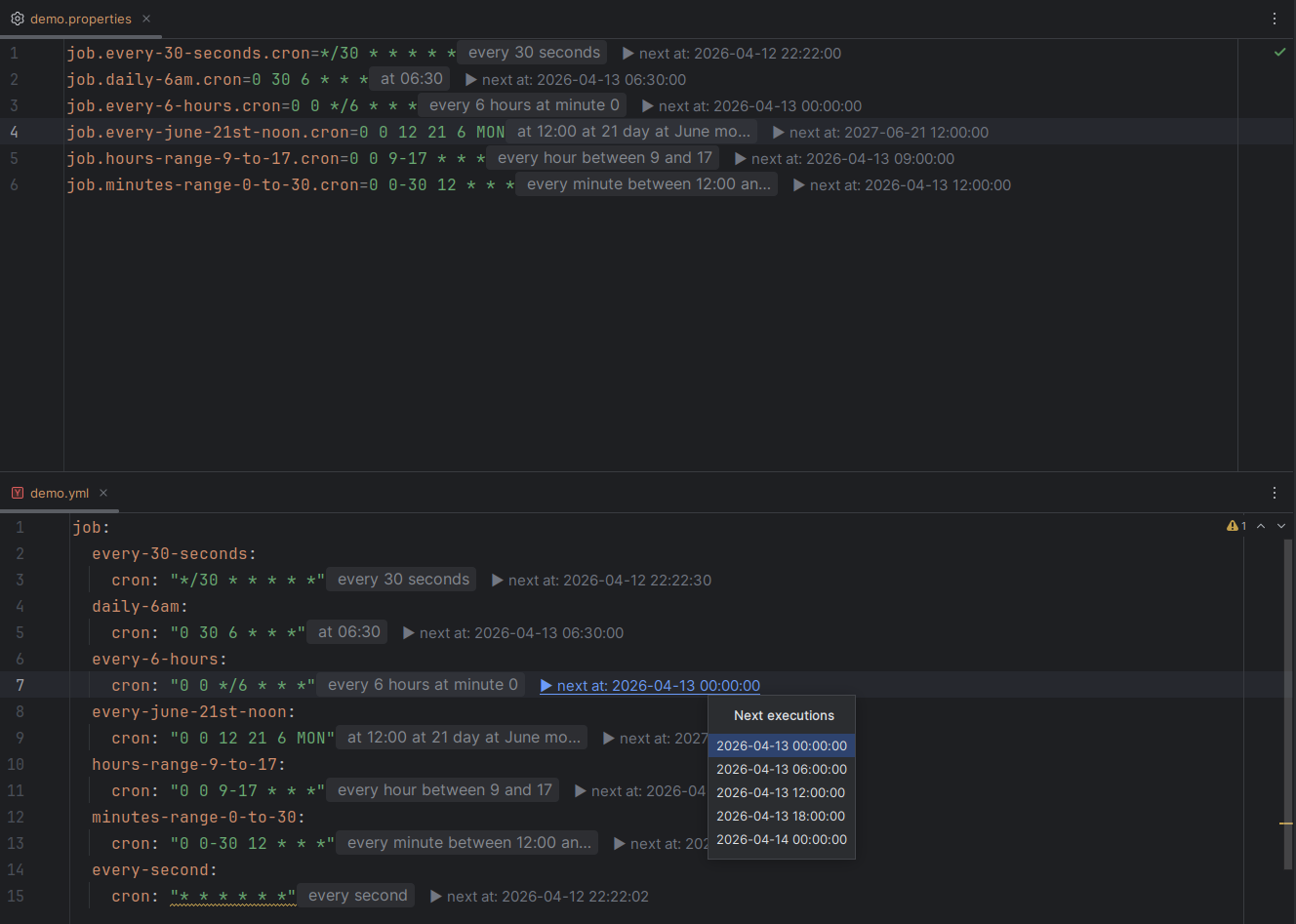Close the demo.properties tab
The height and width of the screenshot is (924, 1296).
click(146, 19)
